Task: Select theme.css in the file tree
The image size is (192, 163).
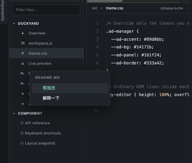Action: tap(46, 53)
